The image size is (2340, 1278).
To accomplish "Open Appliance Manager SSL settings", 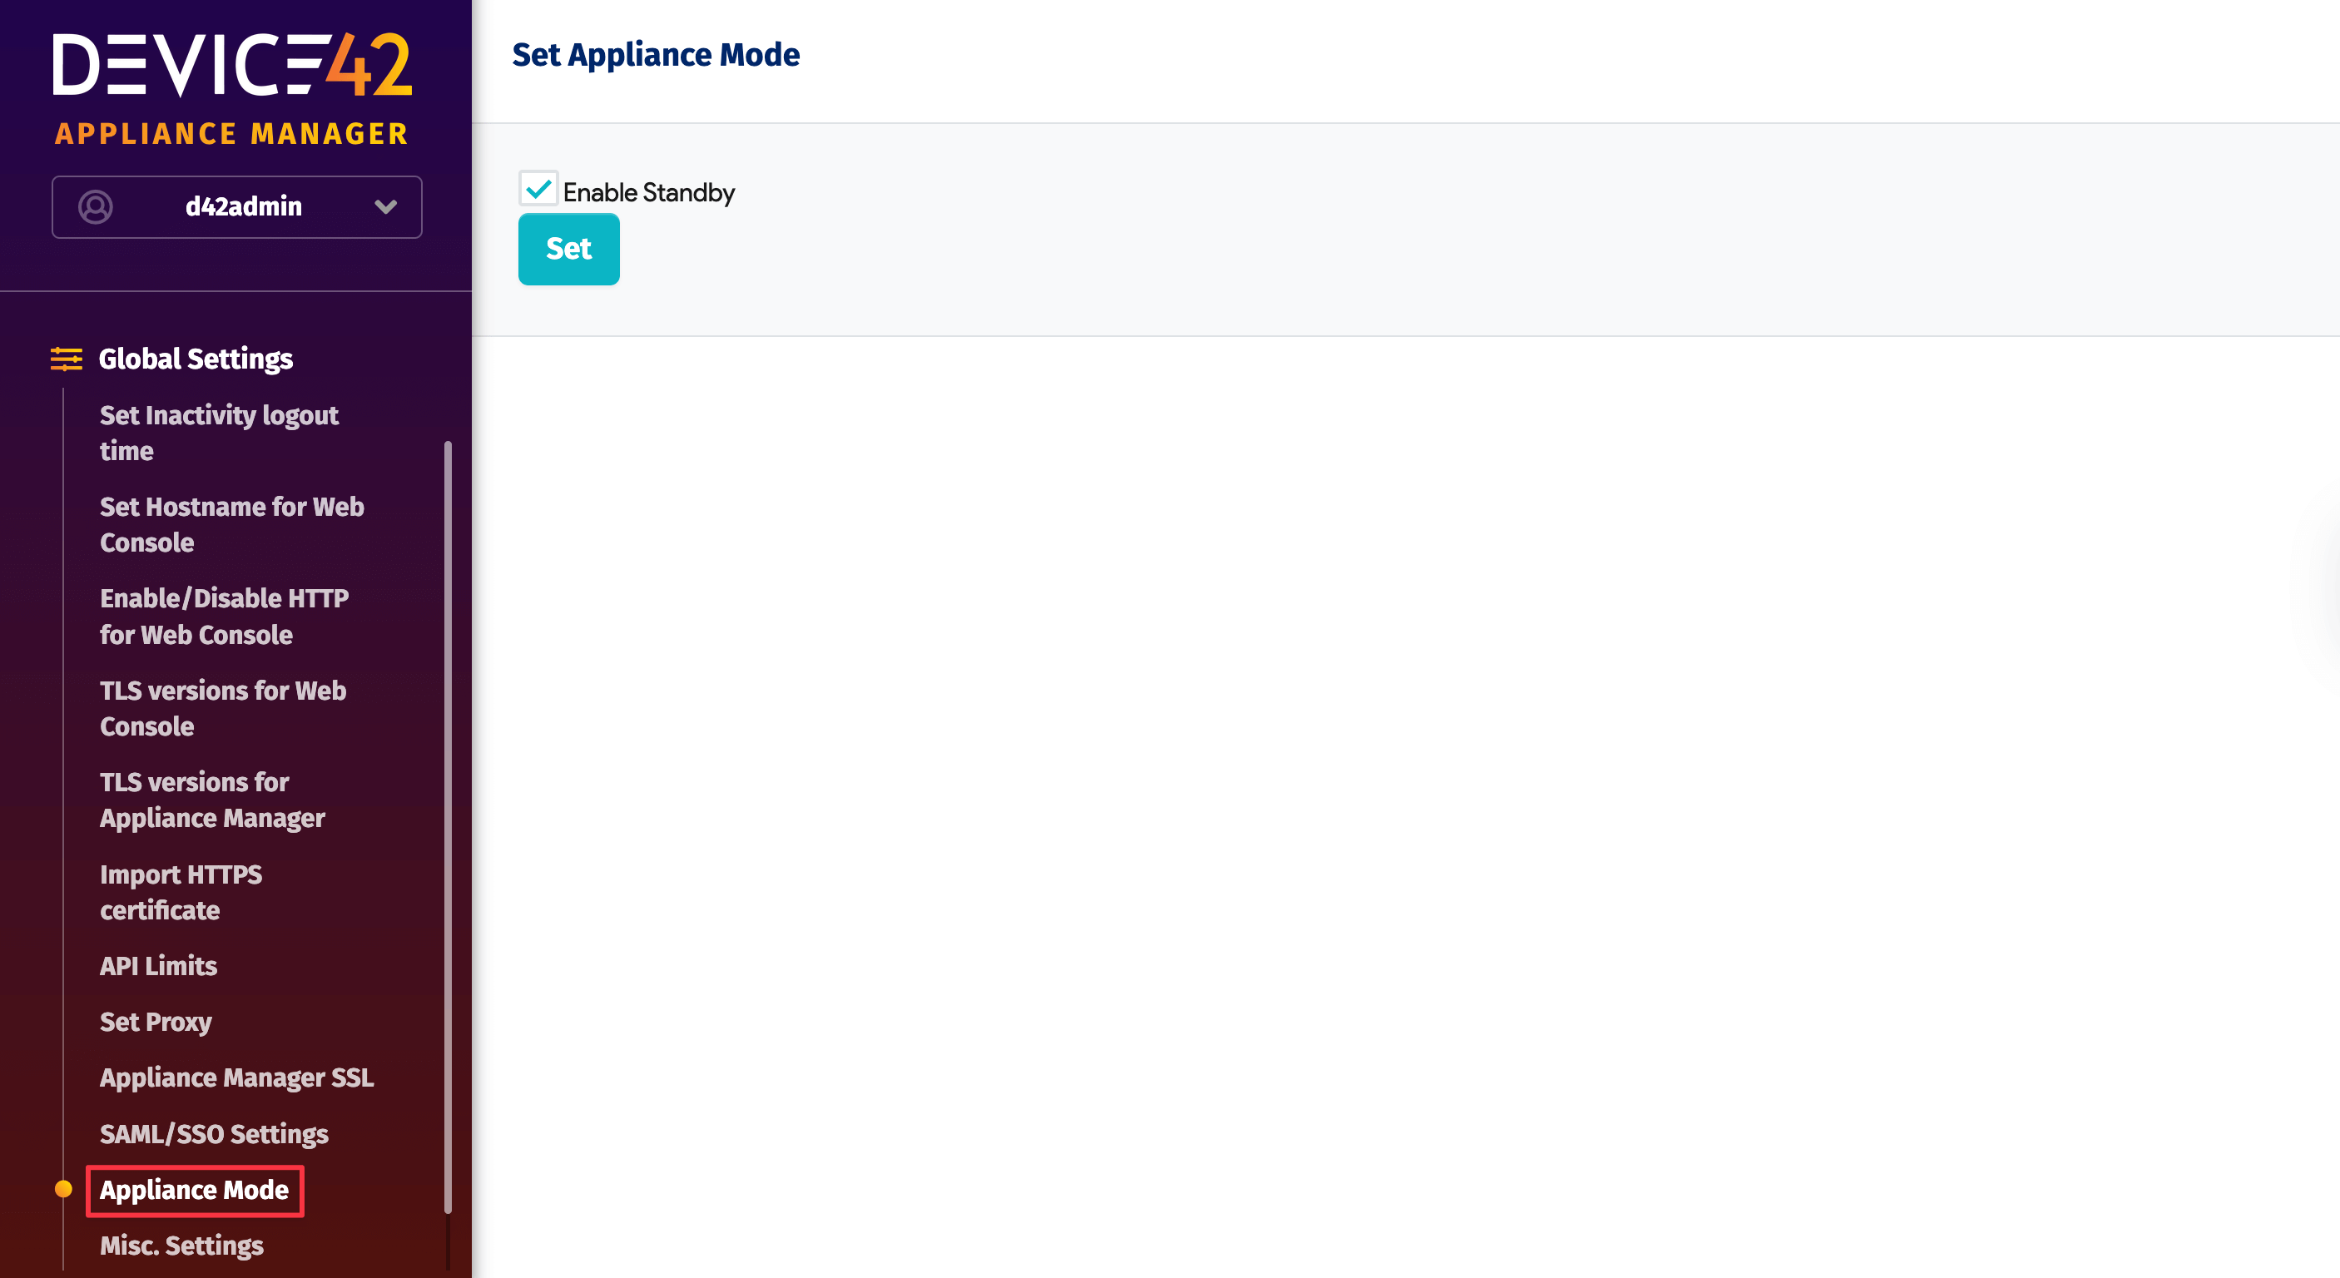I will [x=236, y=1077].
